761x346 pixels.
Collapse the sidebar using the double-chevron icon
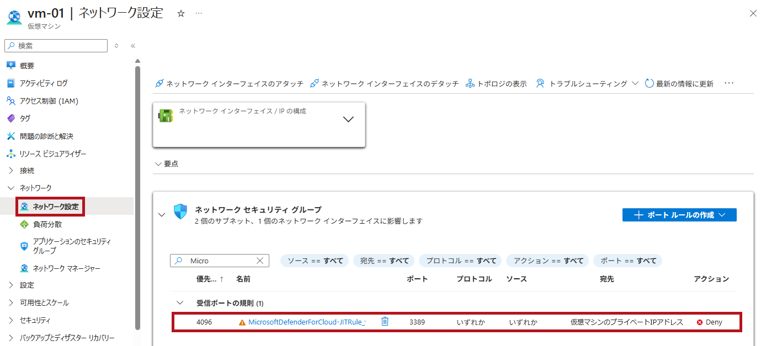[x=132, y=46]
